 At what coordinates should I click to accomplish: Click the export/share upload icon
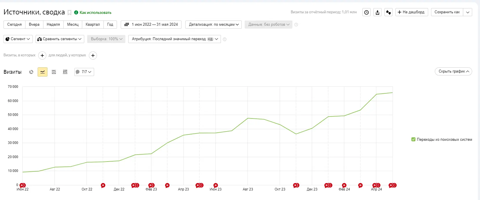point(378,12)
